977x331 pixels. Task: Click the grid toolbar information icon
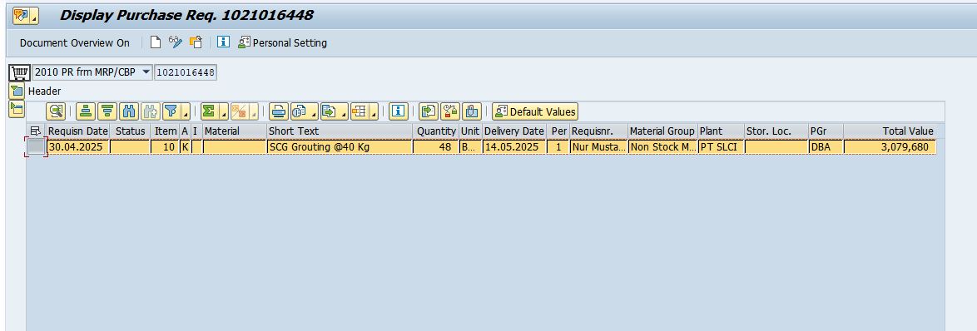[398, 111]
